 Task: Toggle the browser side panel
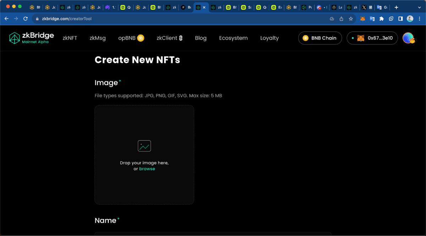click(400, 18)
